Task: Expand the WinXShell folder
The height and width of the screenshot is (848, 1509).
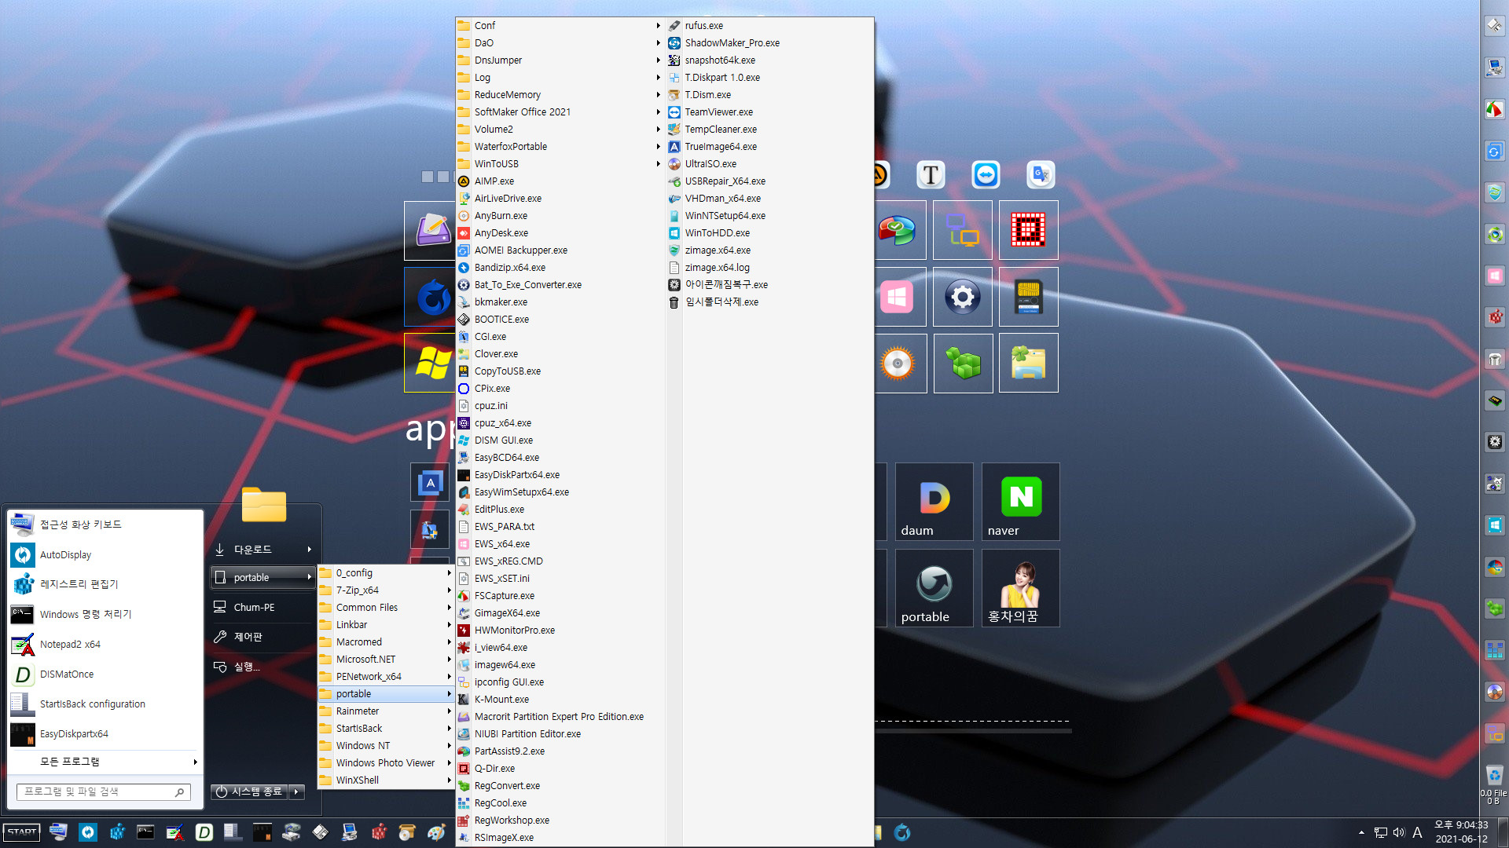Action: [x=386, y=780]
